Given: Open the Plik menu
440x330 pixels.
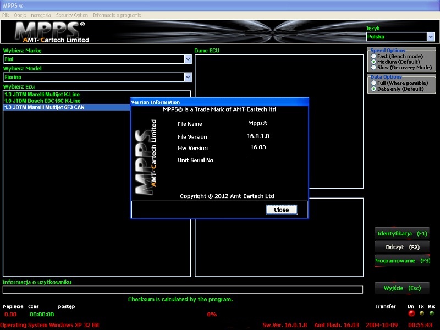Looking at the screenshot, I should (x=5, y=15).
